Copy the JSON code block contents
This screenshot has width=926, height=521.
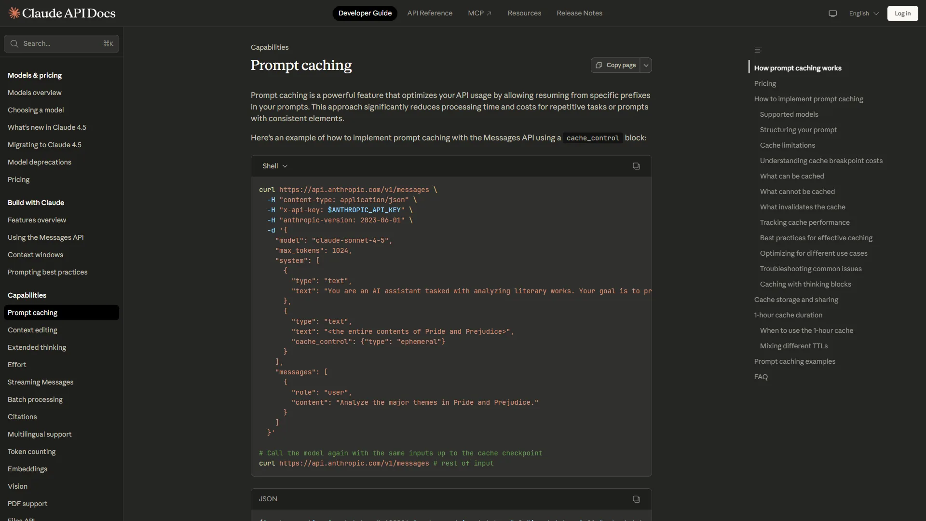coord(636,499)
